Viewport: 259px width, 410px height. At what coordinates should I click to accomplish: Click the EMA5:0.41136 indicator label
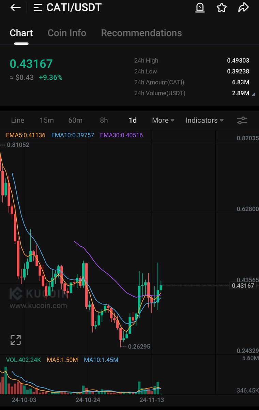pos(26,135)
